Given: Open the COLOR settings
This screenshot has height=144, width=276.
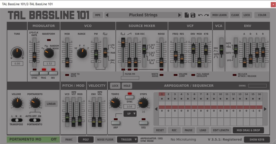Looking at the screenshot, I should [x=262, y=15].
